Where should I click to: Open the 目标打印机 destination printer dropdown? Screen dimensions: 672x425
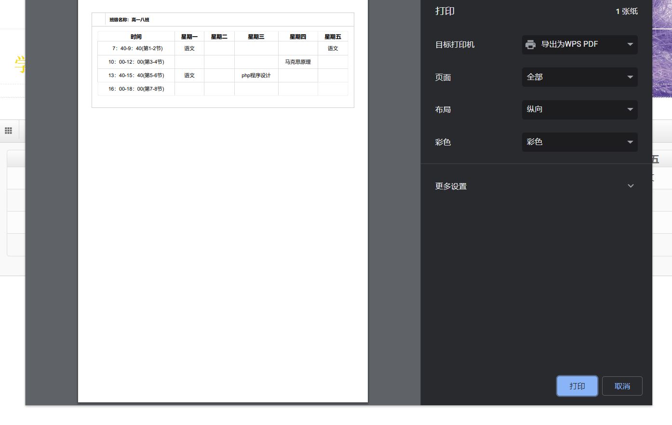tap(579, 44)
